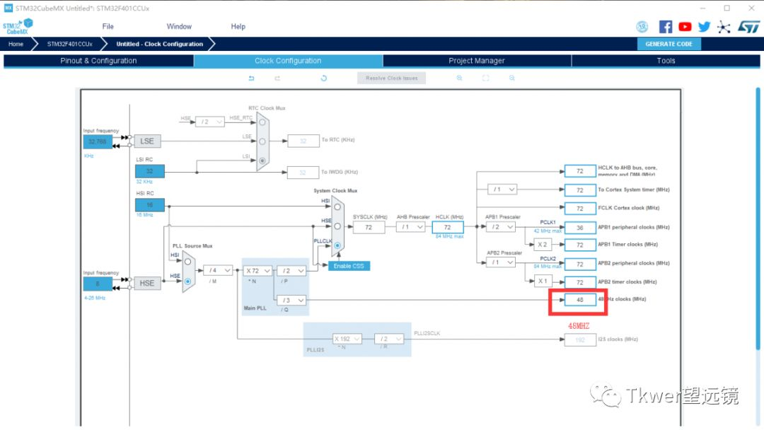
Task: Click GENERATE CODE button
Action: [669, 44]
